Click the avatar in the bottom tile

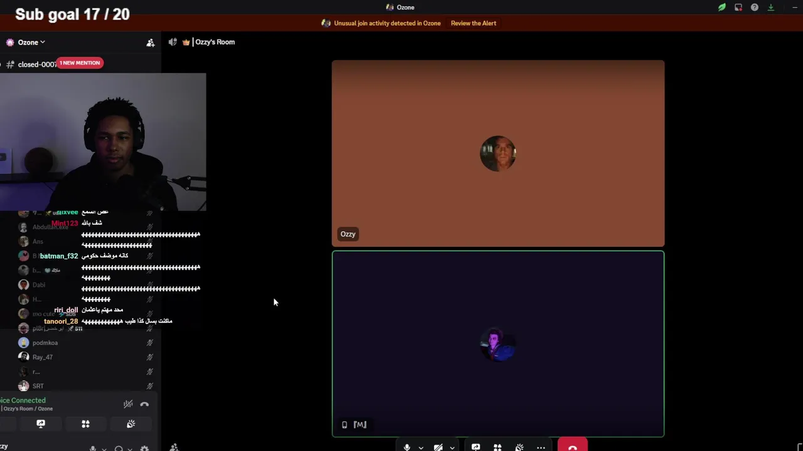[x=498, y=345]
